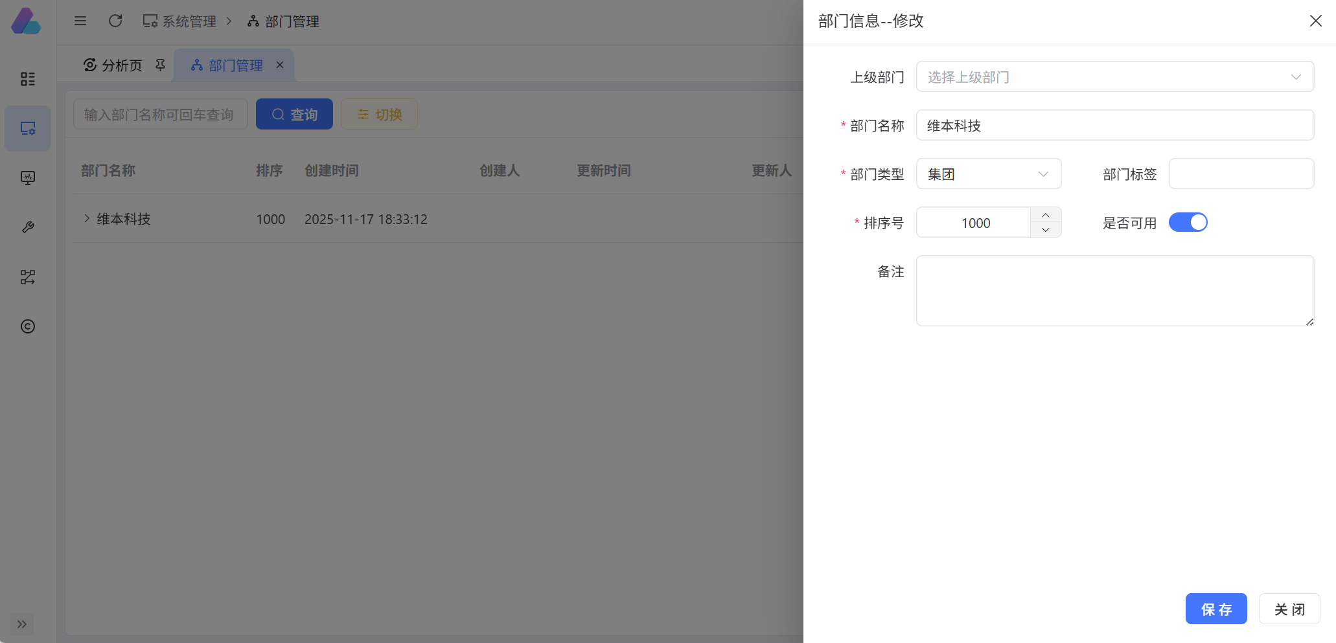Click the dashboard icon in the sidebar
Image resolution: width=1336 pixels, height=643 pixels.
(x=27, y=79)
